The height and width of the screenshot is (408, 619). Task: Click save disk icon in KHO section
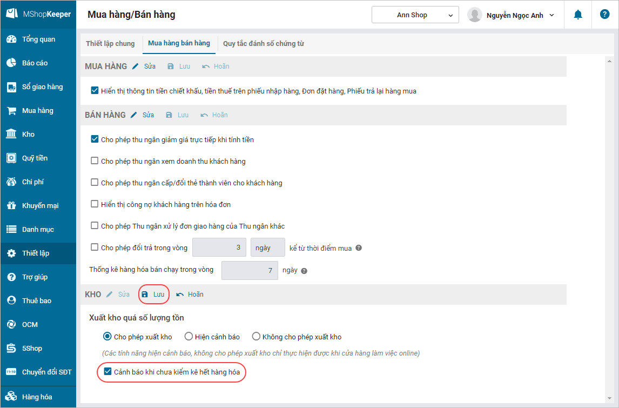pyautogui.click(x=145, y=295)
